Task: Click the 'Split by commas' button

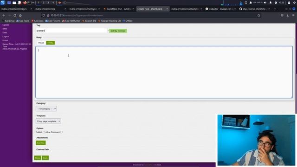Action: pos(118,31)
